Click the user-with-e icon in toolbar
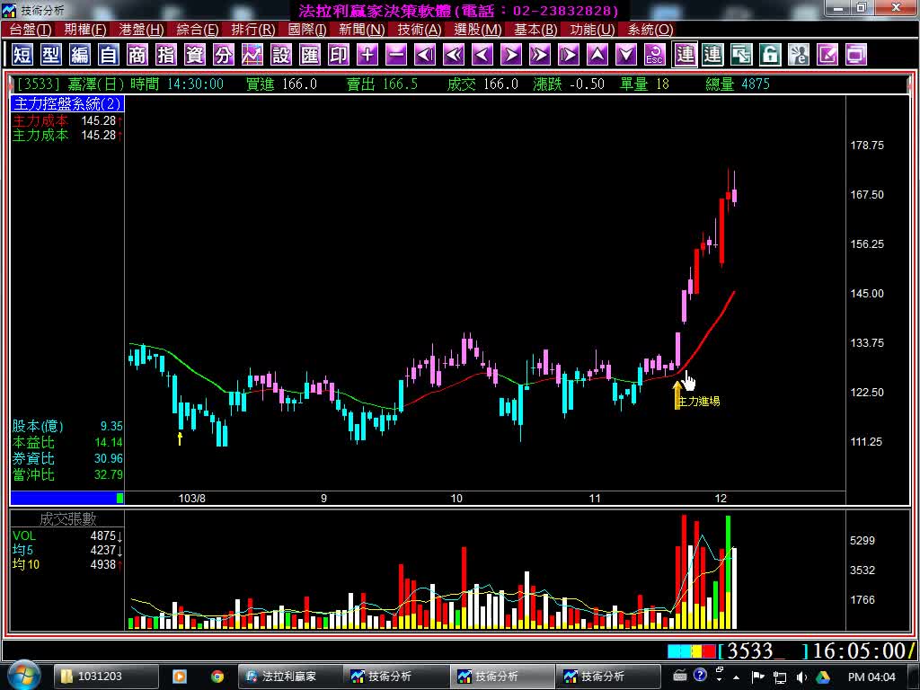 point(799,55)
